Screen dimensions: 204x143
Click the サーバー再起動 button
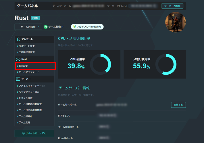172,6
